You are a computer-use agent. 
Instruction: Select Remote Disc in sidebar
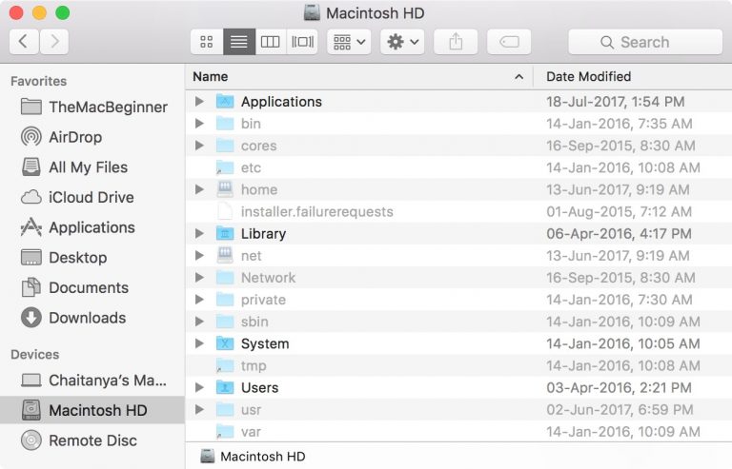(x=79, y=440)
